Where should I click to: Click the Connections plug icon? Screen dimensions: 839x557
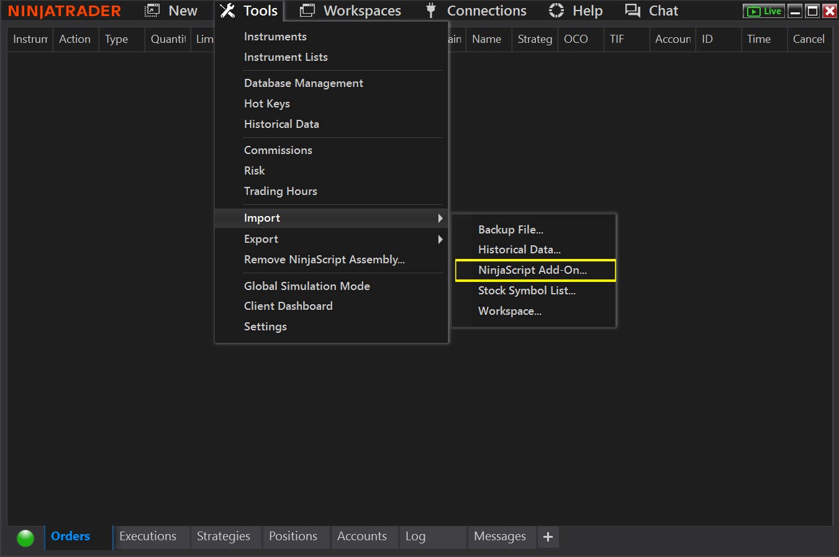coord(431,11)
